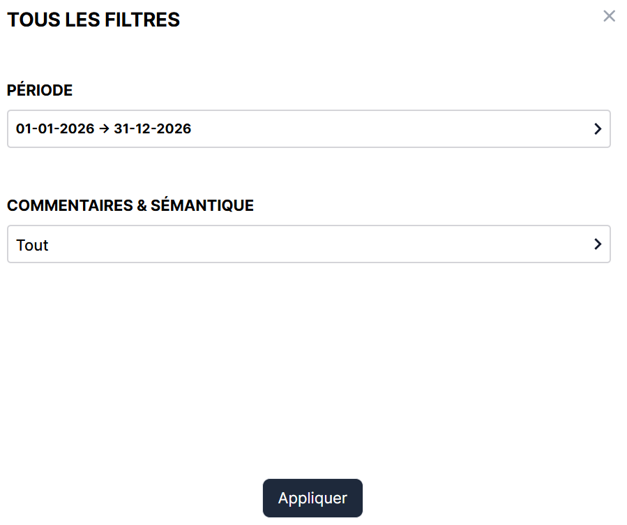Click the PÉRIODE section label

40,91
